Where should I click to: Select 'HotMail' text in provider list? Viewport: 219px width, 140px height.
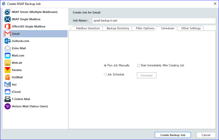[17, 77]
